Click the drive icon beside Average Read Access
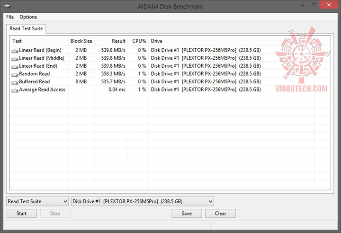Screen dimensions: 341x233 (15, 90)
